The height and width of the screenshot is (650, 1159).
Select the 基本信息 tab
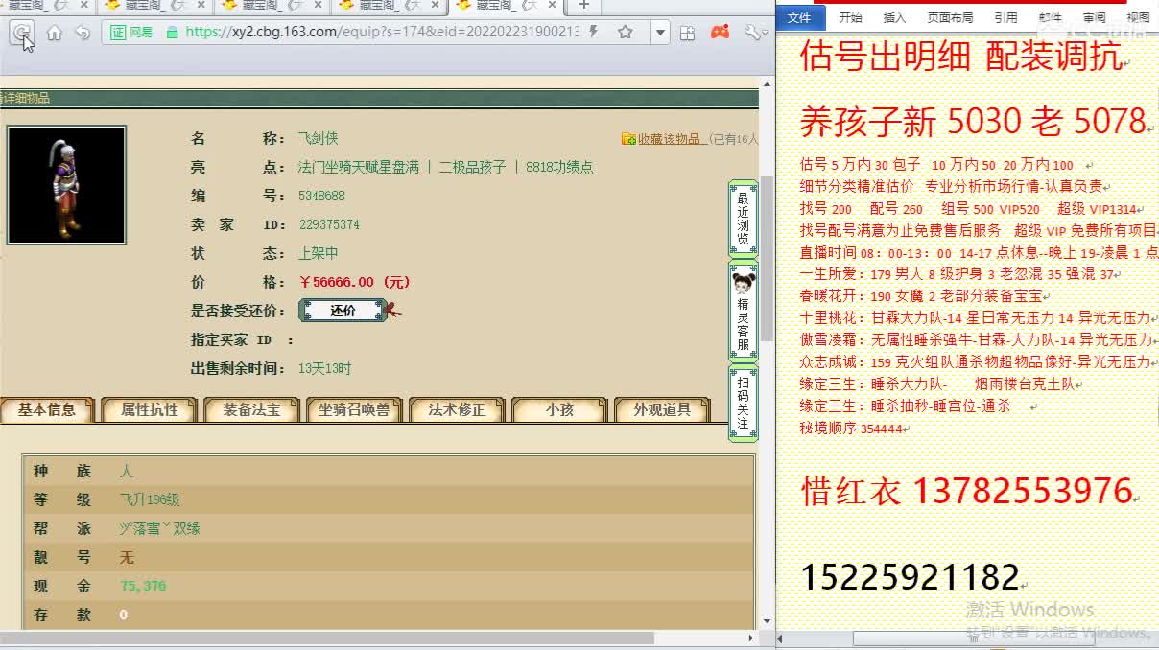pyautogui.click(x=47, y=409)
